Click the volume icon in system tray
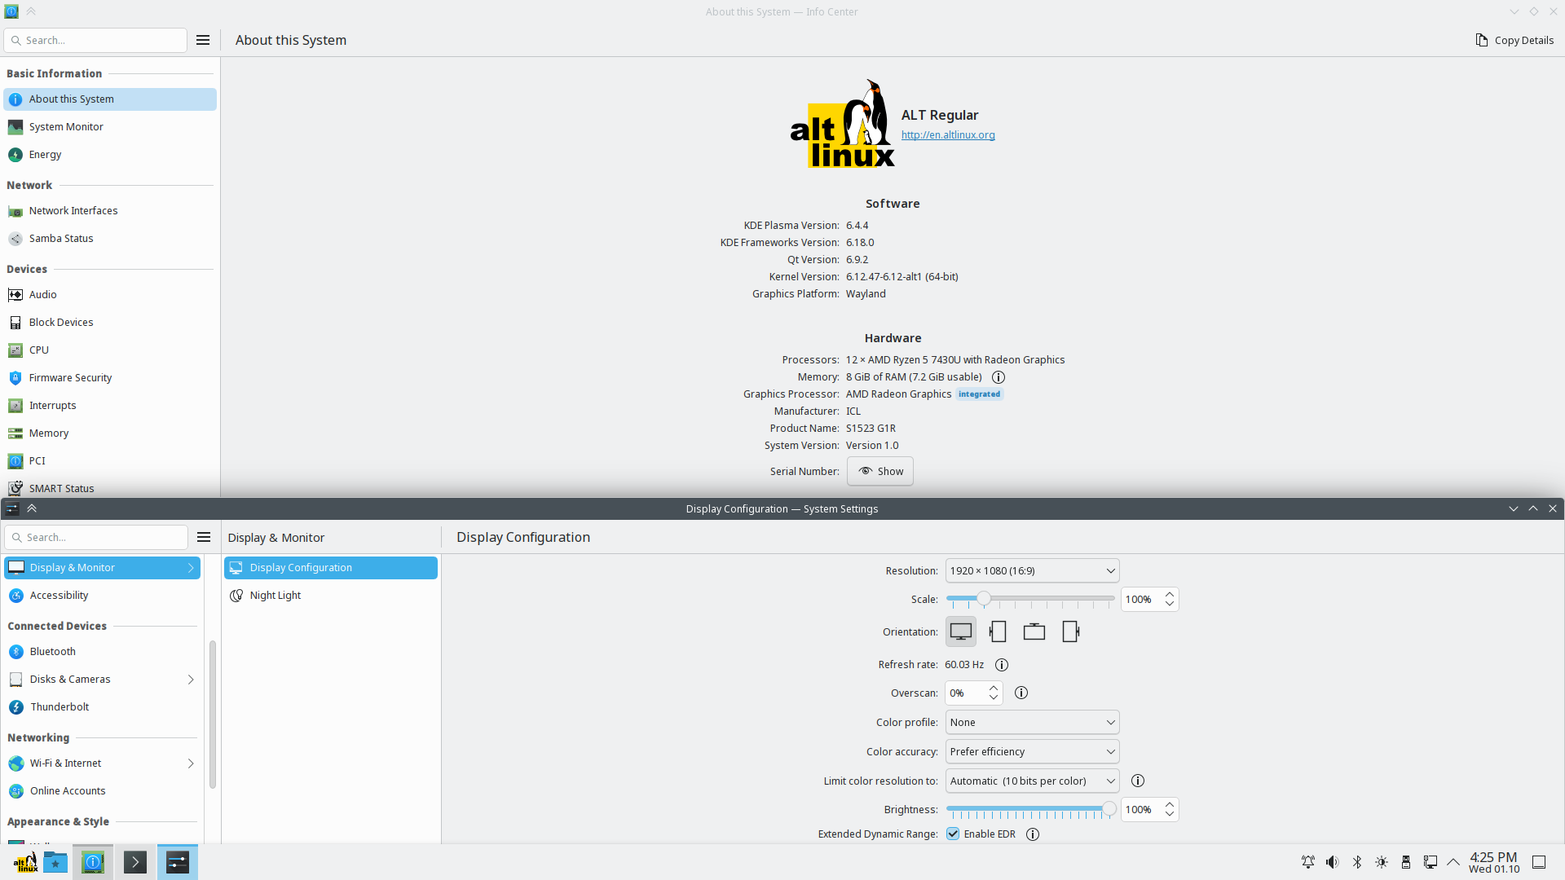This screenshot has height=880, width=1565. click(x=1332, y=862)
